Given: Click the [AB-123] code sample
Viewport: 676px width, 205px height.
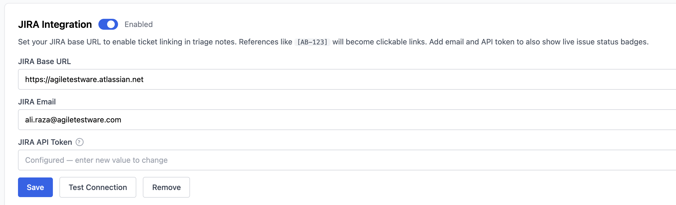Looking at the screenshot, I should pos(312,42).
